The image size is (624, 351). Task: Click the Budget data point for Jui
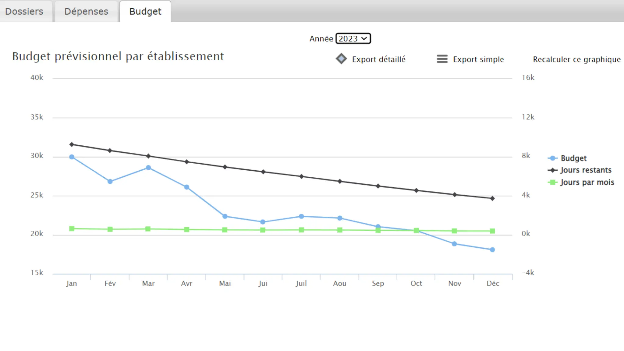tap(263, 222)
